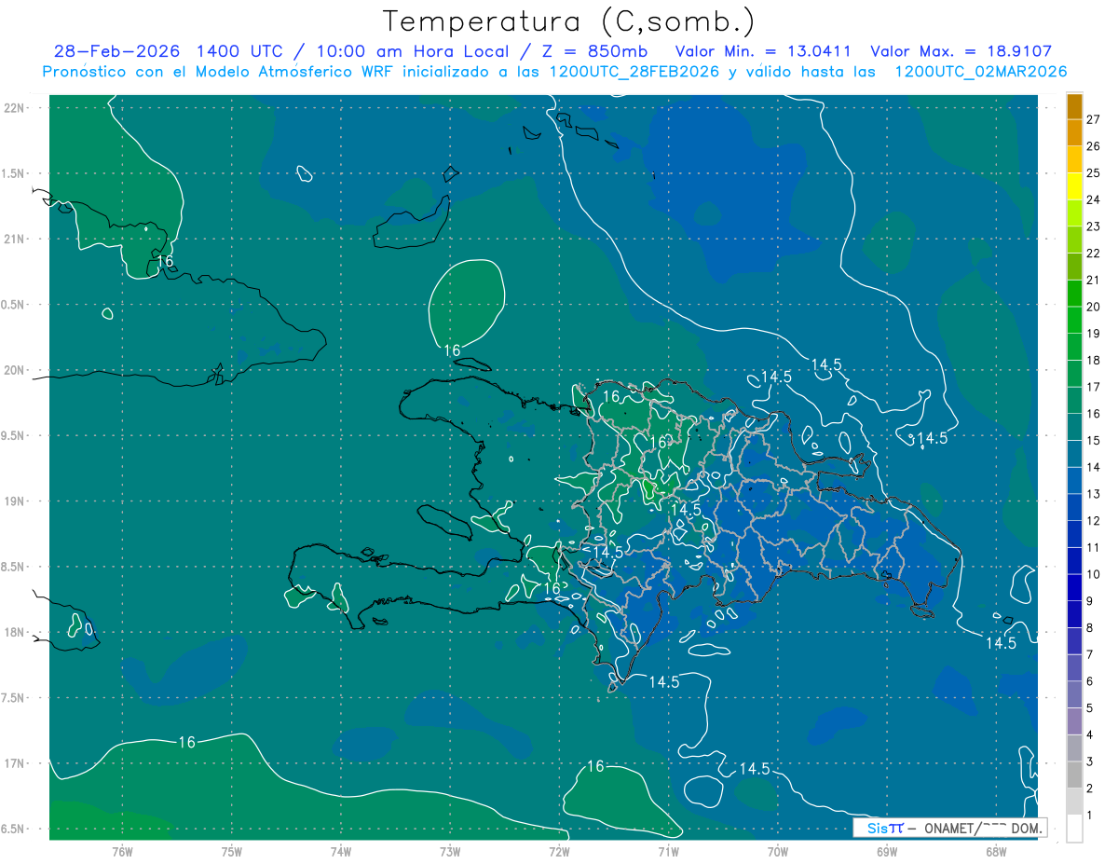1118x864 pixels.
Task: Click the 16 contour label above 17N in bottom-left
Action: (186, 743)
